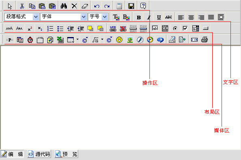This screenshot has height=160, width=241.
Task: Click the WEB insert hyperlink icon
Action: pos(113,29)
